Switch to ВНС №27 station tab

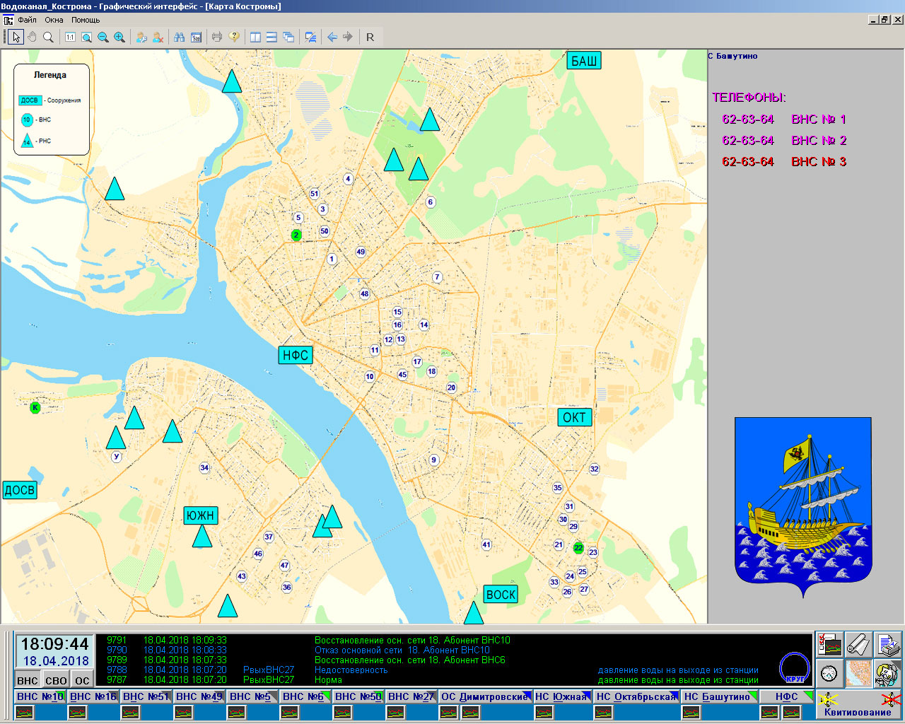411,696
